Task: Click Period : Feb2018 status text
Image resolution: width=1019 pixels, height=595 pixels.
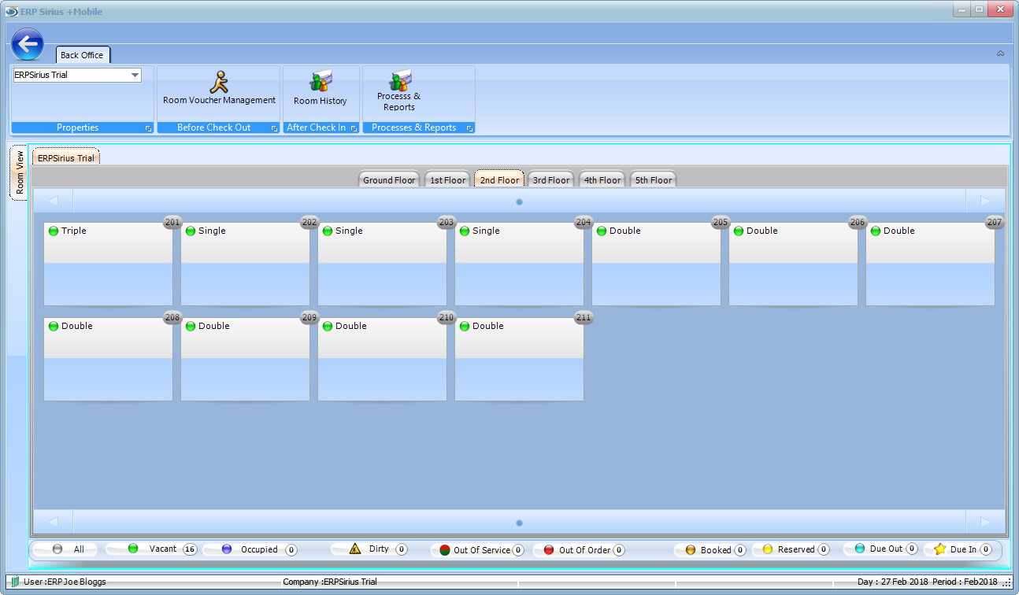Action: (x=965, y=582)
